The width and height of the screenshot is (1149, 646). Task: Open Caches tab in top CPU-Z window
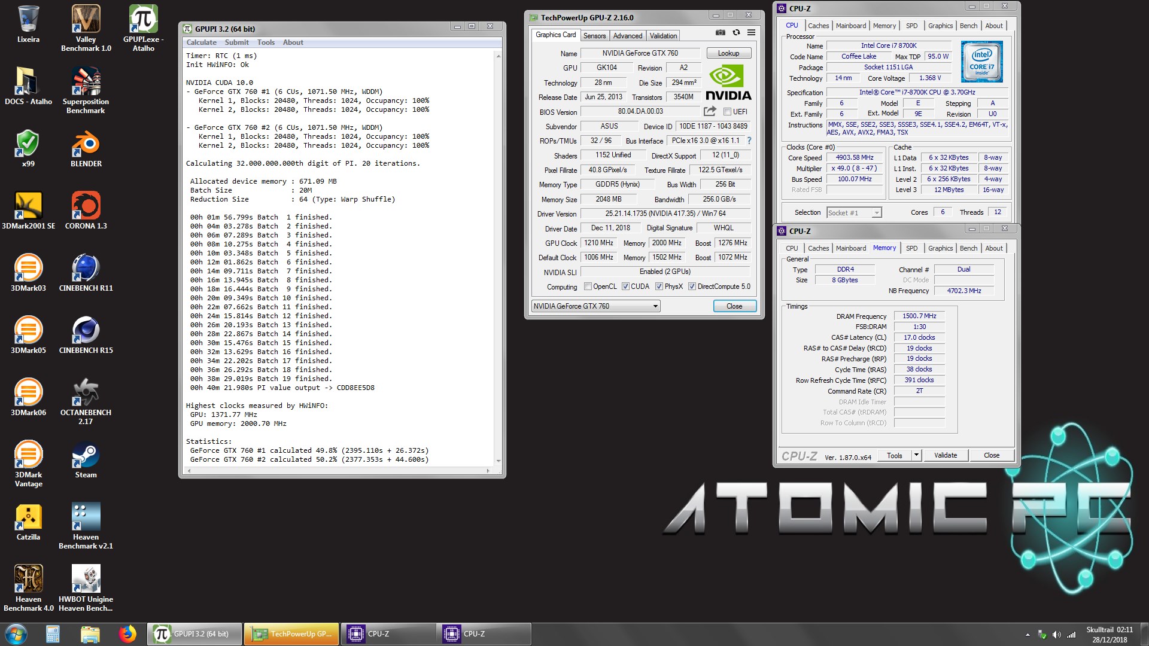pos(818,26)
